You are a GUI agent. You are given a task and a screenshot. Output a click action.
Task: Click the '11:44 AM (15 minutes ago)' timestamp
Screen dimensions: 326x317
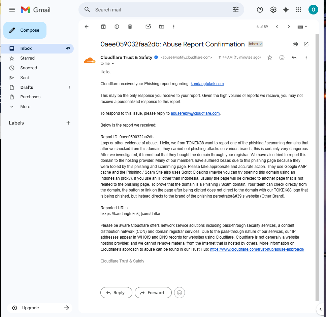tap(239, 57)
